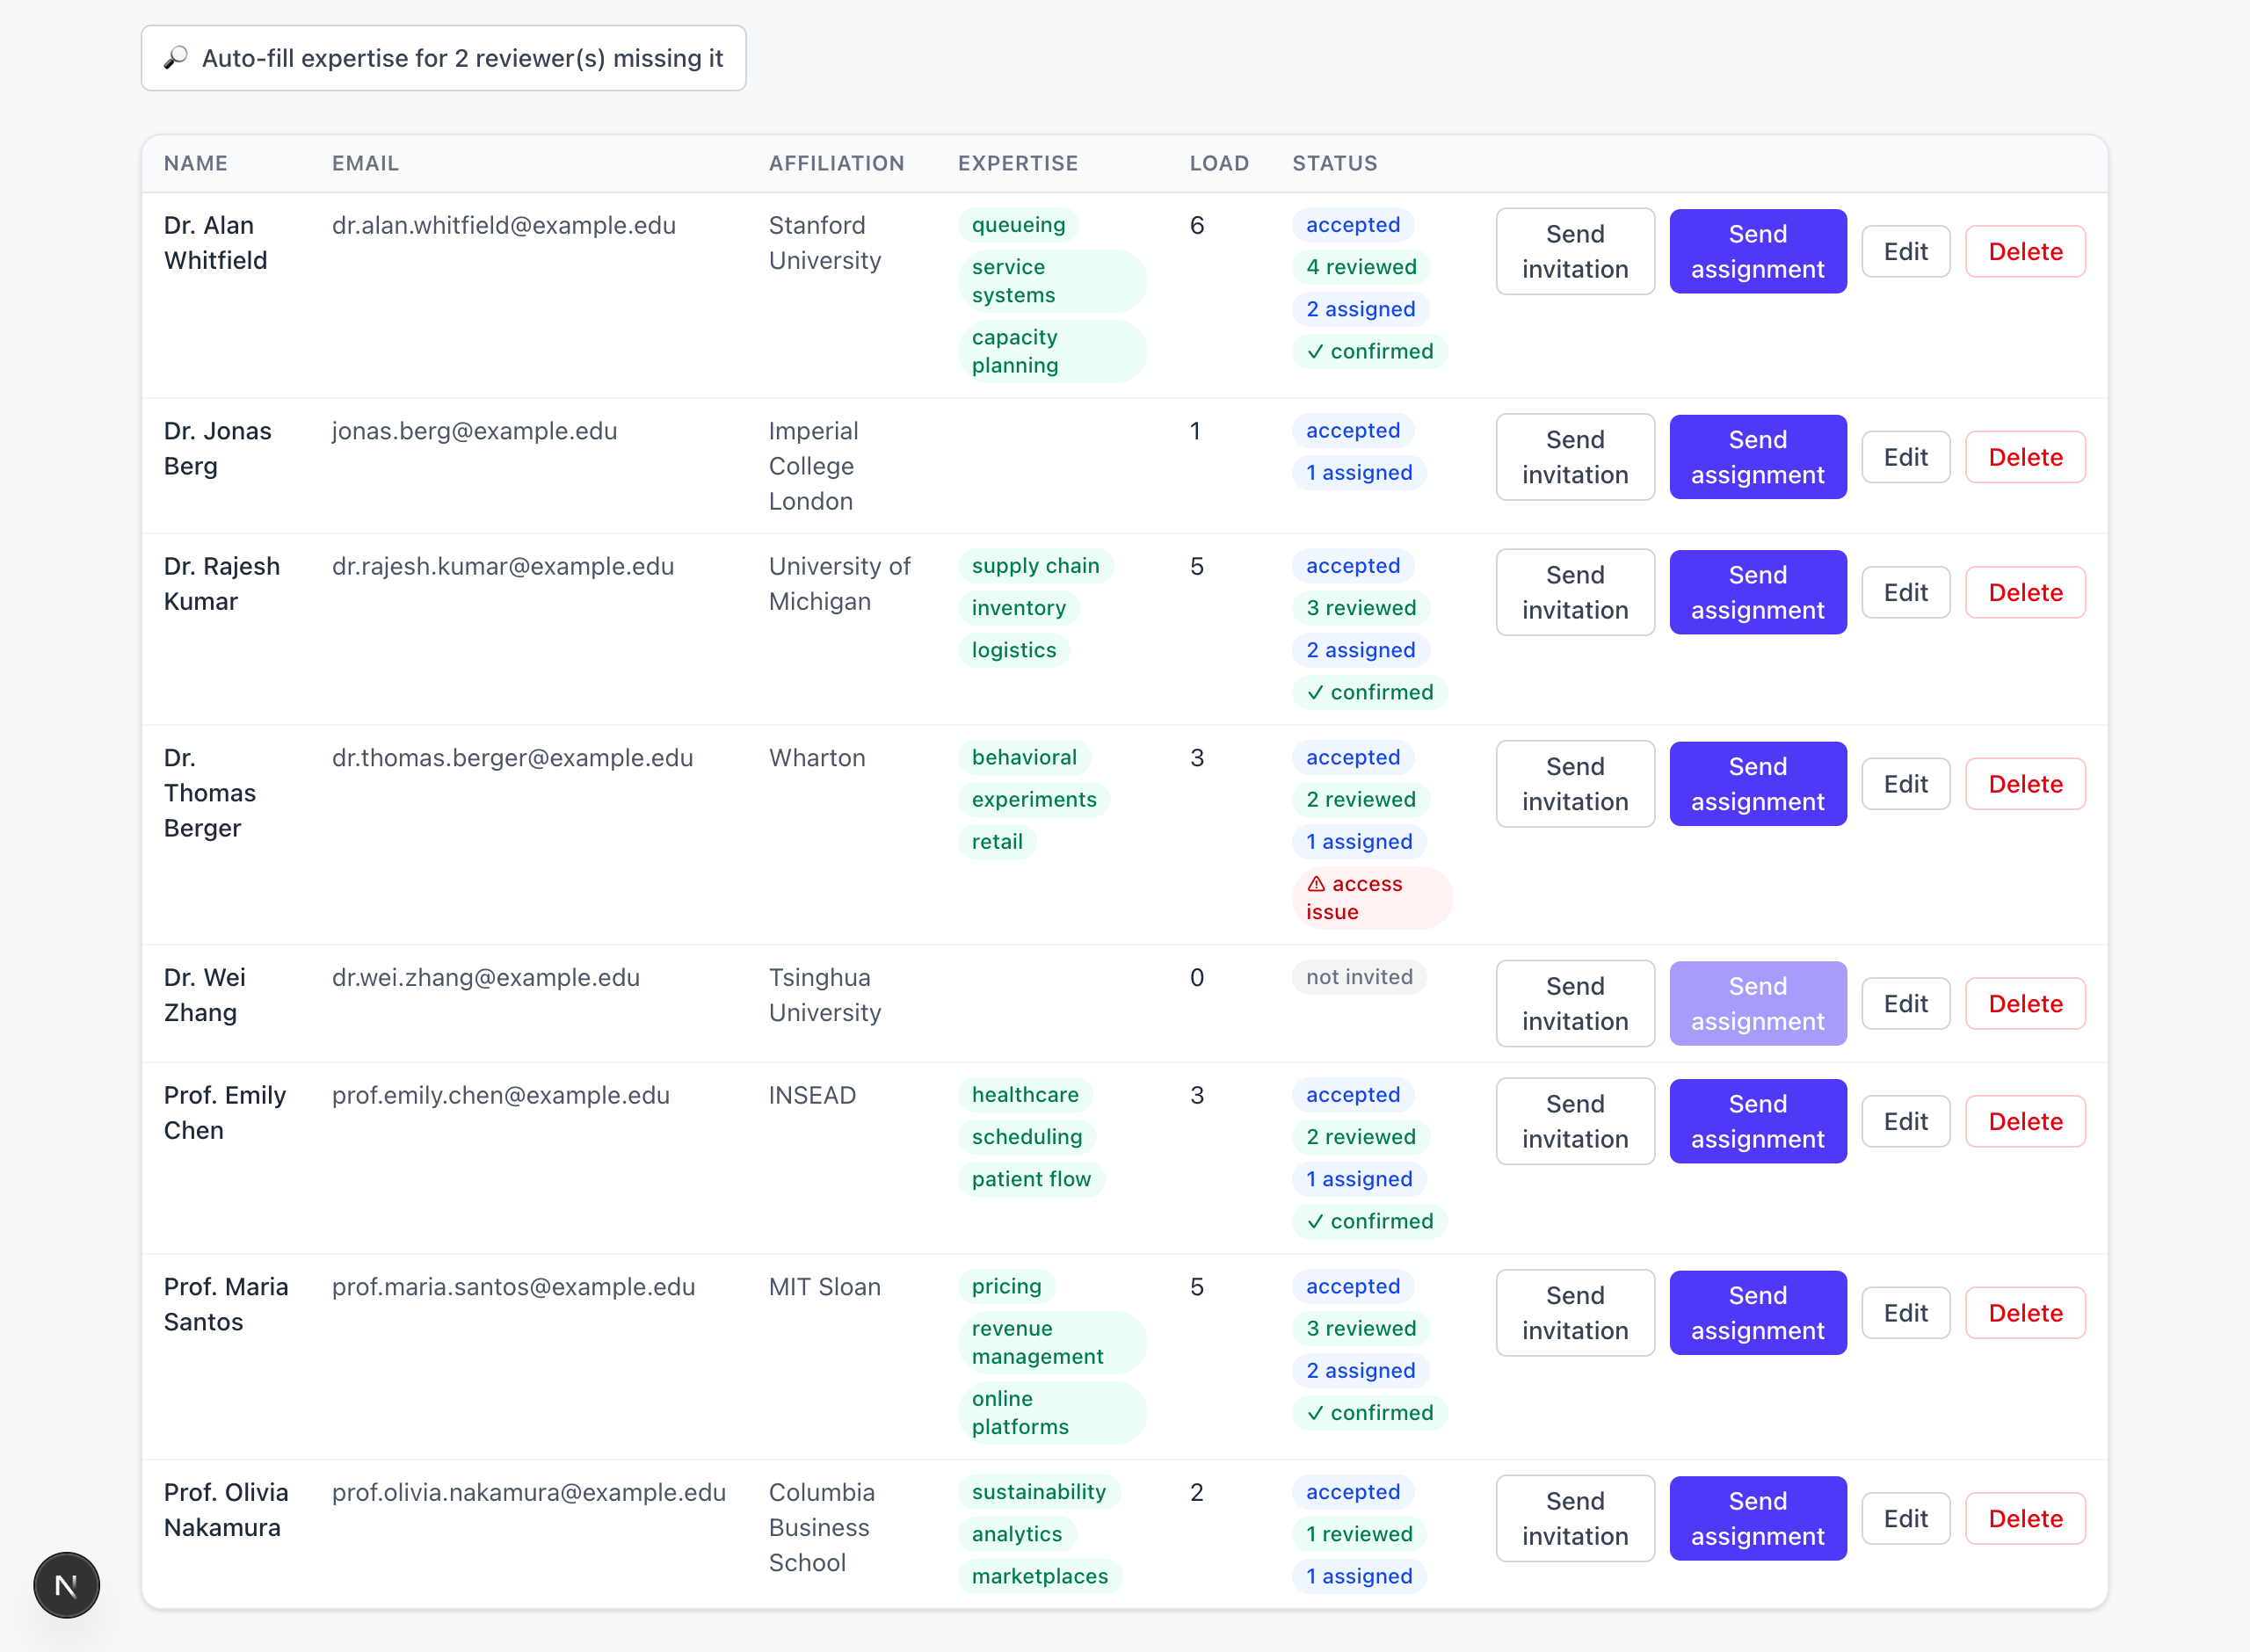
Task: Send invitation to Dr. Thomas Berger
Action: [1574, 784]
